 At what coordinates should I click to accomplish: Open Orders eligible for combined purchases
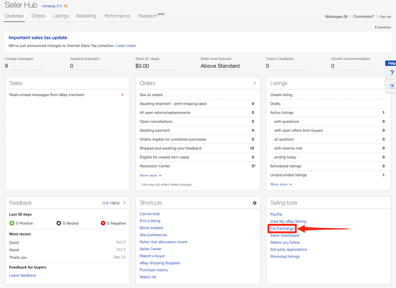point(197,139)
